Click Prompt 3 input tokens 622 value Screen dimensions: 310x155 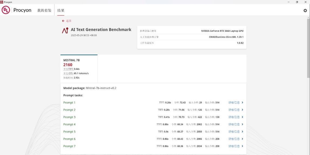point(200,117)
